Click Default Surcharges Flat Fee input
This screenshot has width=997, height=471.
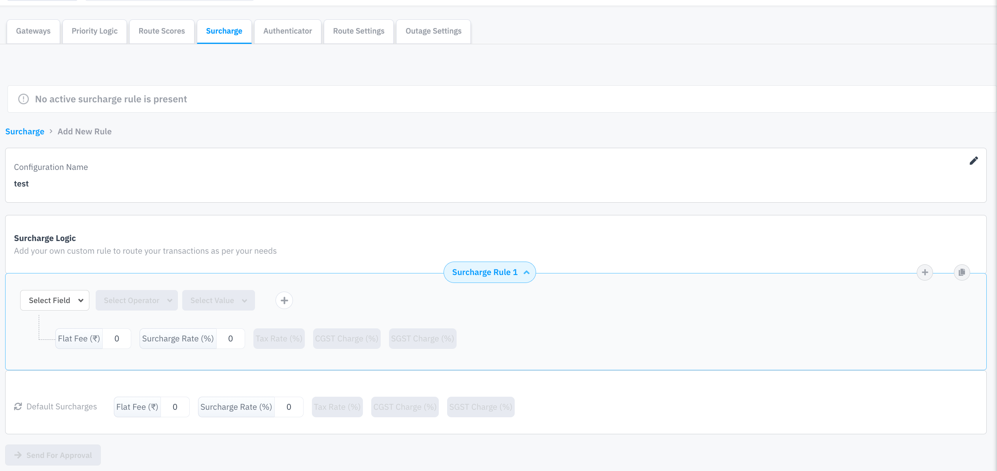tap(175, 407)
